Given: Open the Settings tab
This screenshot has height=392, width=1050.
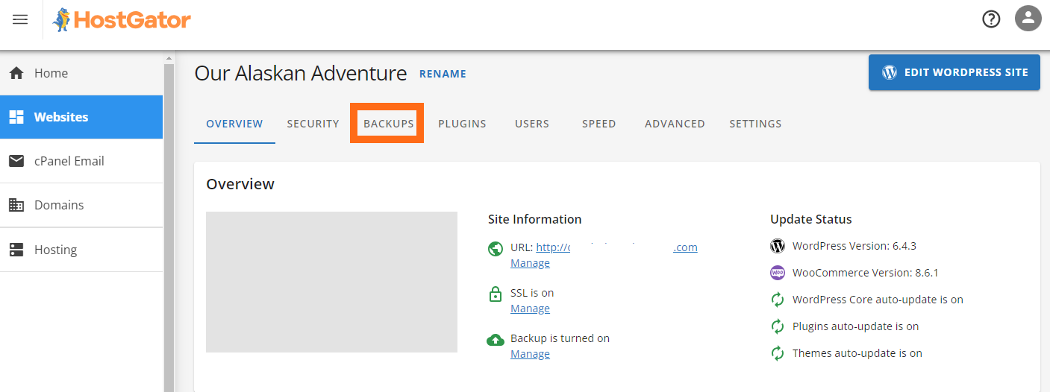Looking at the screenshot, I should (x=755, y=124).
